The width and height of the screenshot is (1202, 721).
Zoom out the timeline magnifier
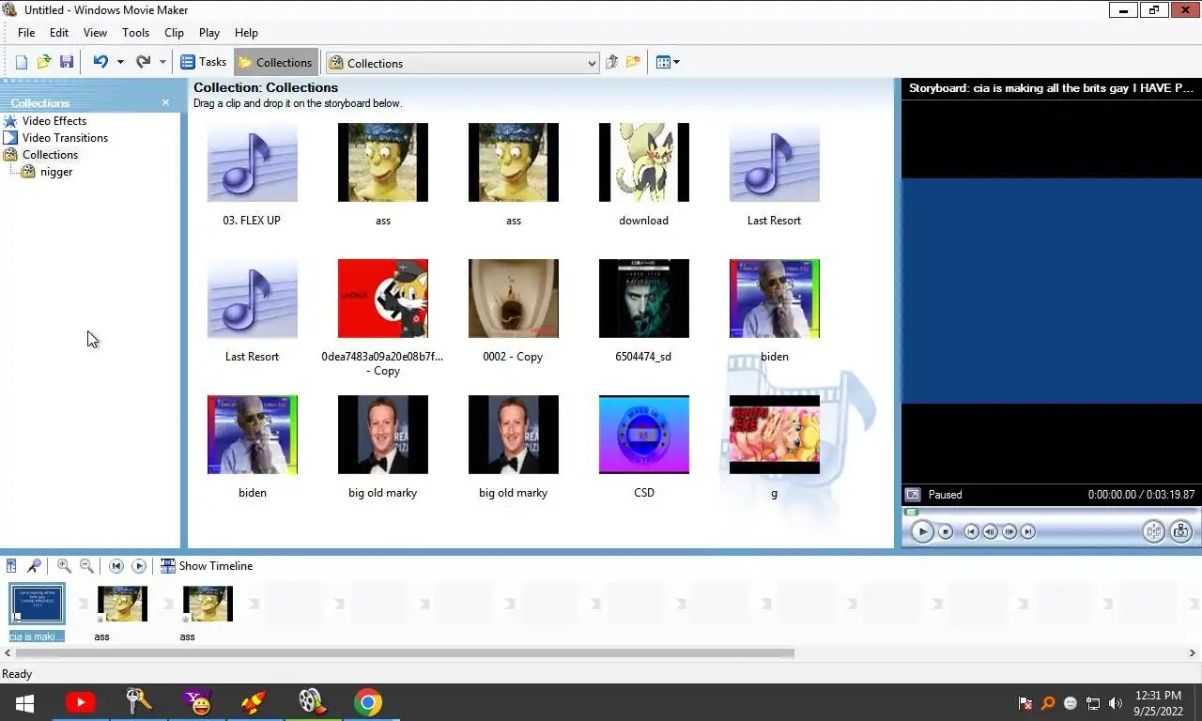(x=86, y=566)
